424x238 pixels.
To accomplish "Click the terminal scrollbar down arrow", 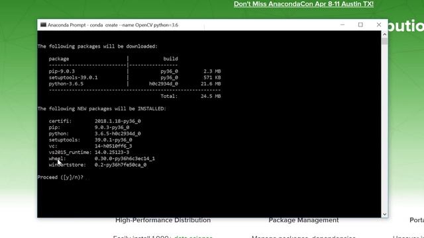I will tap(384, 214).
